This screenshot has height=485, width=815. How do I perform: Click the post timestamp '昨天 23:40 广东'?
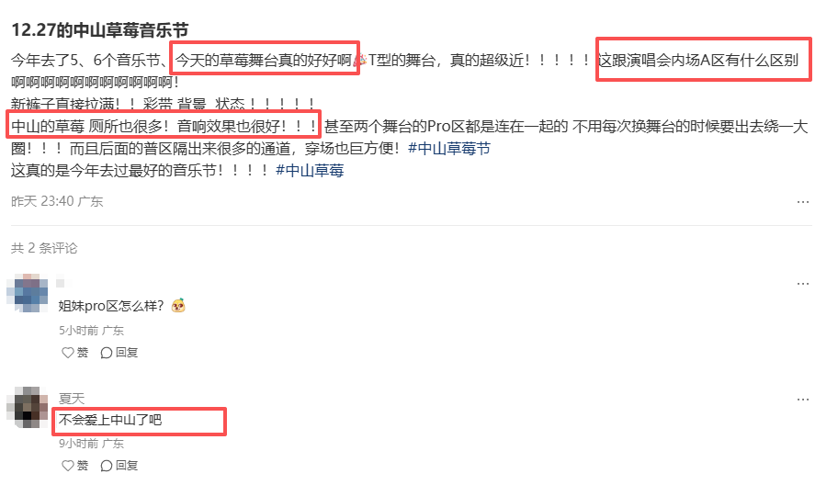click(57, 201)
